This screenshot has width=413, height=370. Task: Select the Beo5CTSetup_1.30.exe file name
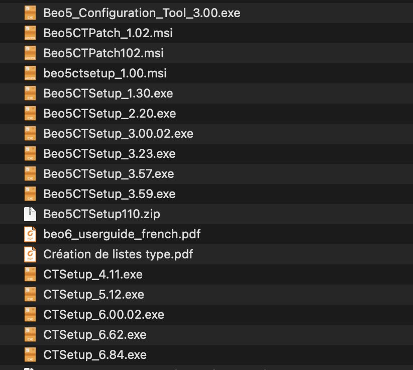coord(108,94)
